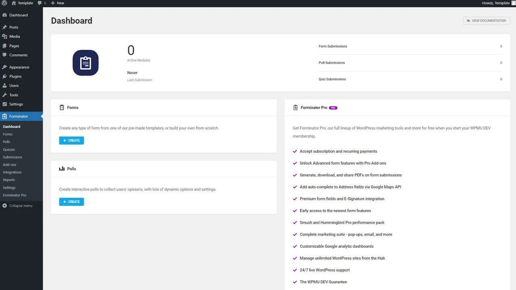Click 'Accept subscription and recurring payments' item
Viewport: 516px width, 290px height.
click(x=338, y=151)
